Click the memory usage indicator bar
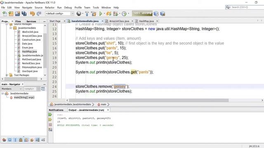 pyautogui.click(x=142, y=14)
